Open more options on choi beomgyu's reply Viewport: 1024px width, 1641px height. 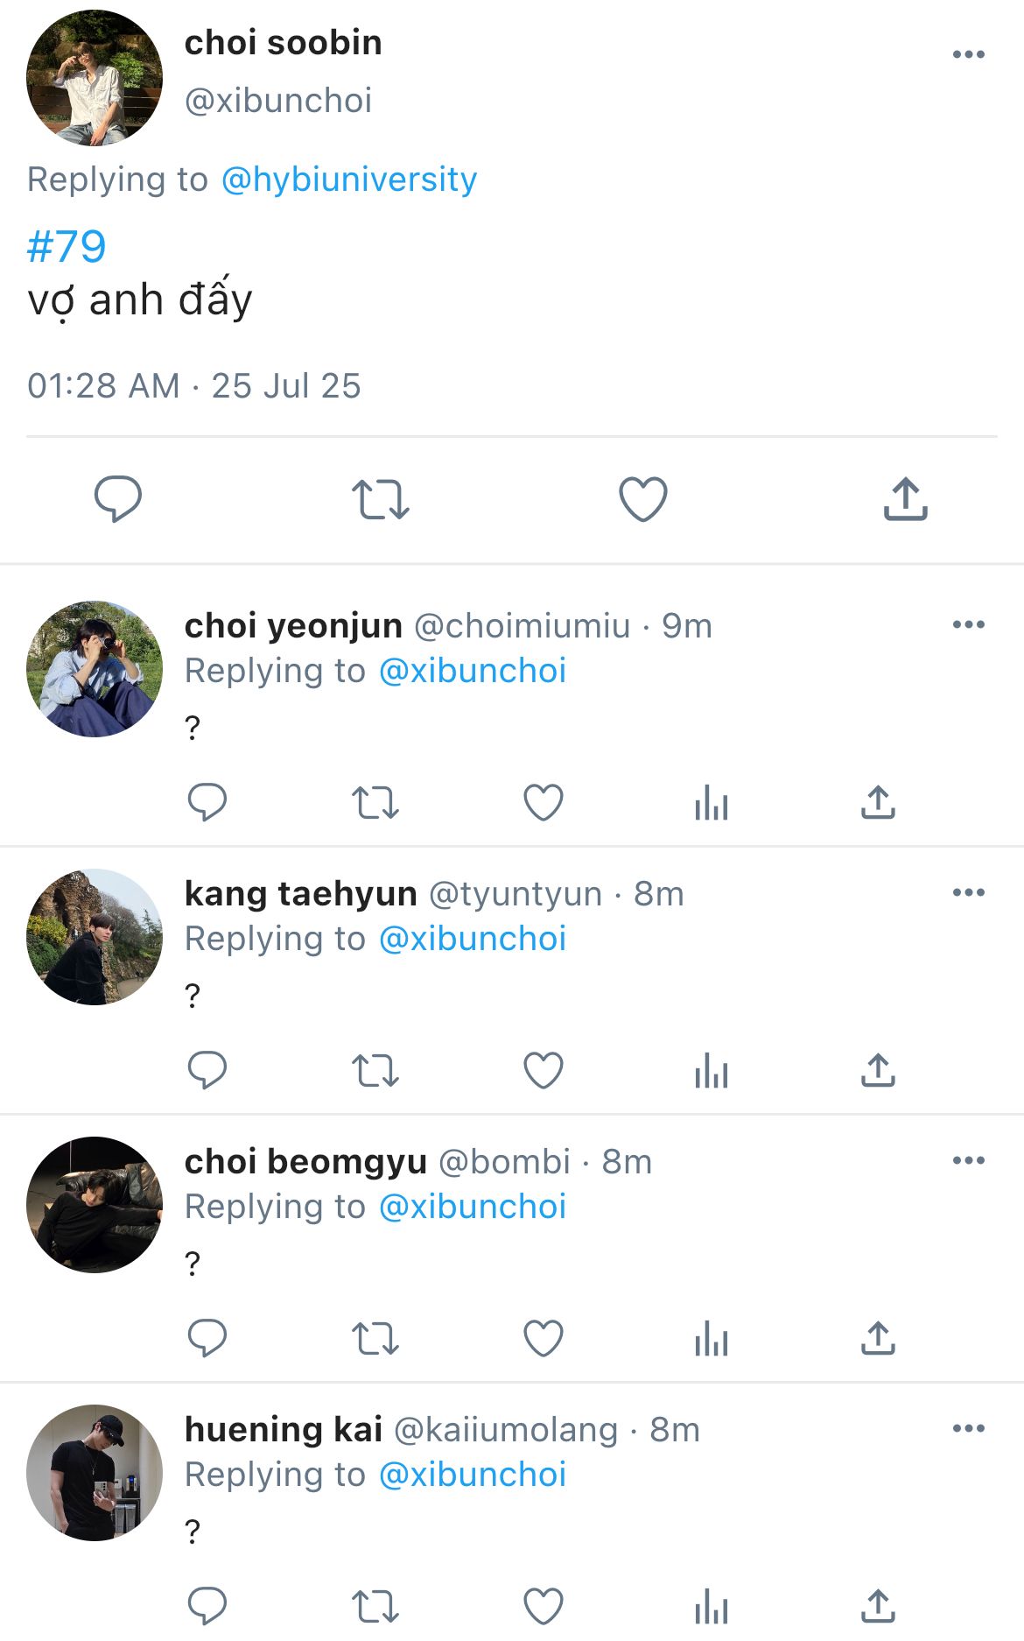[x=968, y=1160]
